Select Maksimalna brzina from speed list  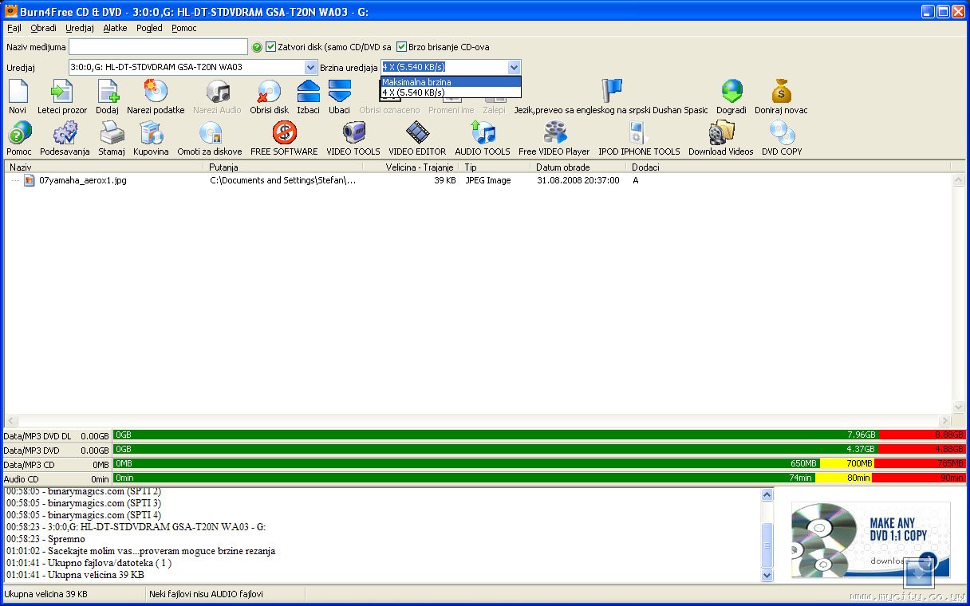[x=451, y=82]
